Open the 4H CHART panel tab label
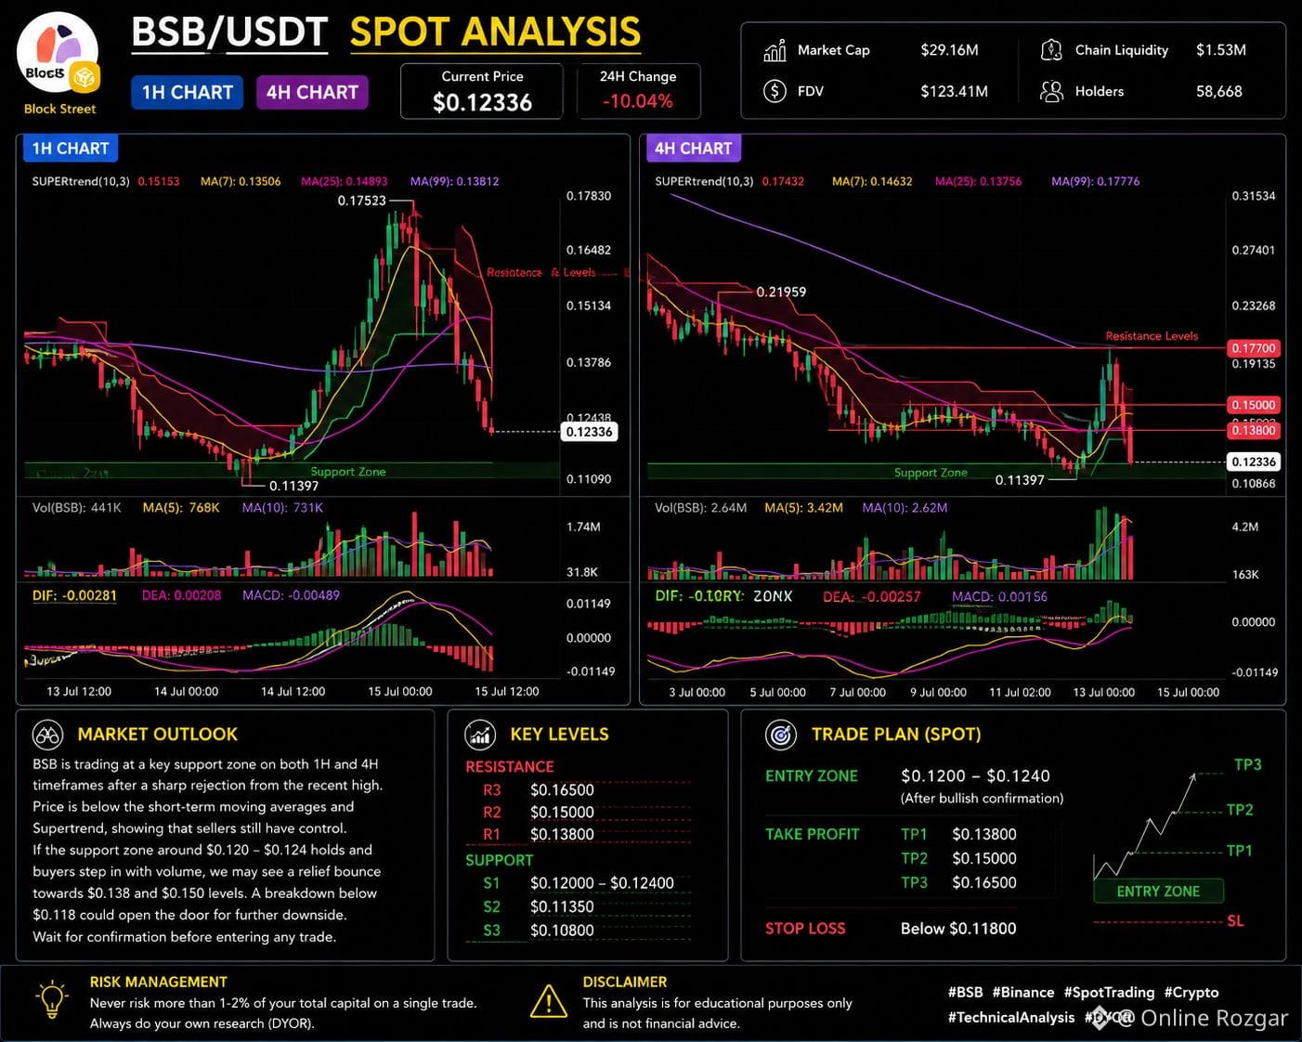This screenshot has height=1042, width=1302. point(693,149)
